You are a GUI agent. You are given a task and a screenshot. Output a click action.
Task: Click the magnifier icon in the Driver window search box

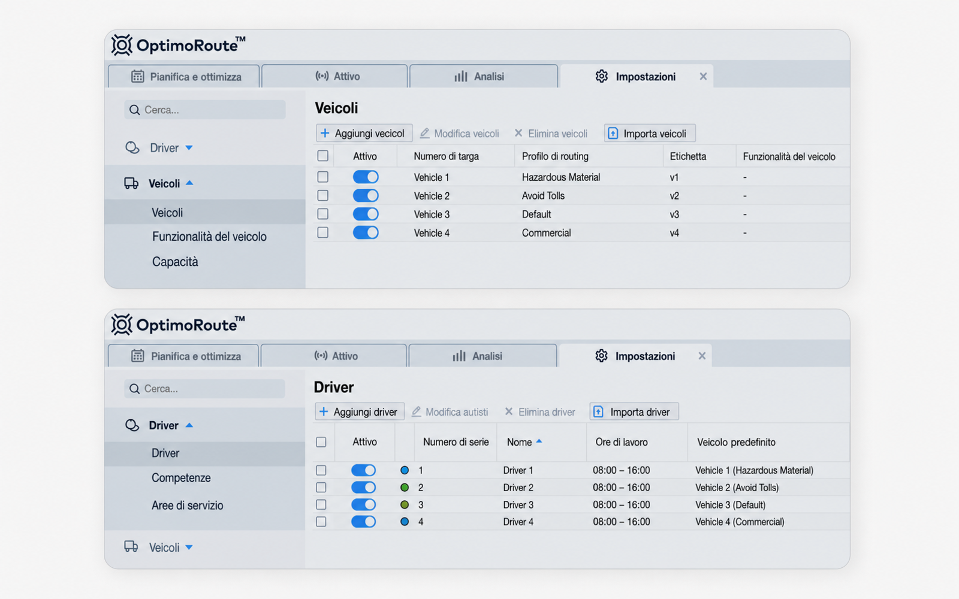[135, 389]
